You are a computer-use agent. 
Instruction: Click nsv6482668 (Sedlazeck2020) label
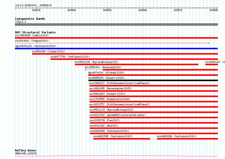tap(109, 131)
